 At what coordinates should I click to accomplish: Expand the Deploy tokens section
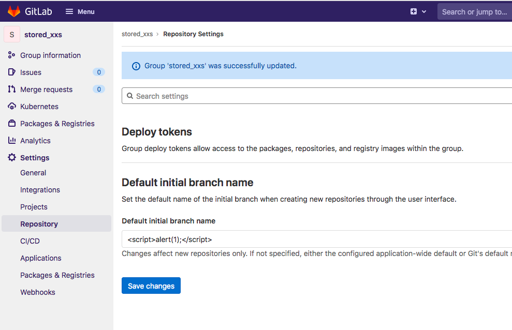[x=157, y=132]
